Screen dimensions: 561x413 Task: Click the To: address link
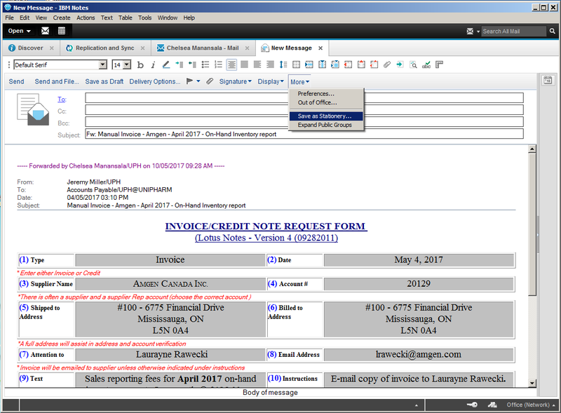pyautogui.click(x=62, y=100)
